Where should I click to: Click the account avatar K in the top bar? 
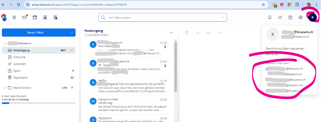(x=312, y=17)
